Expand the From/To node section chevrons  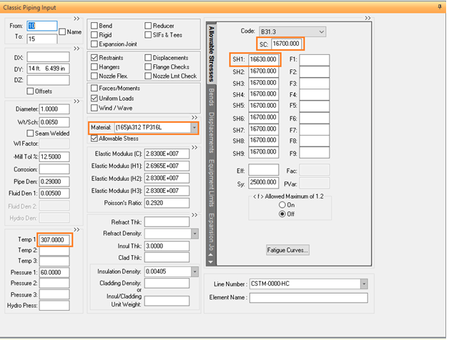(77, 19)
